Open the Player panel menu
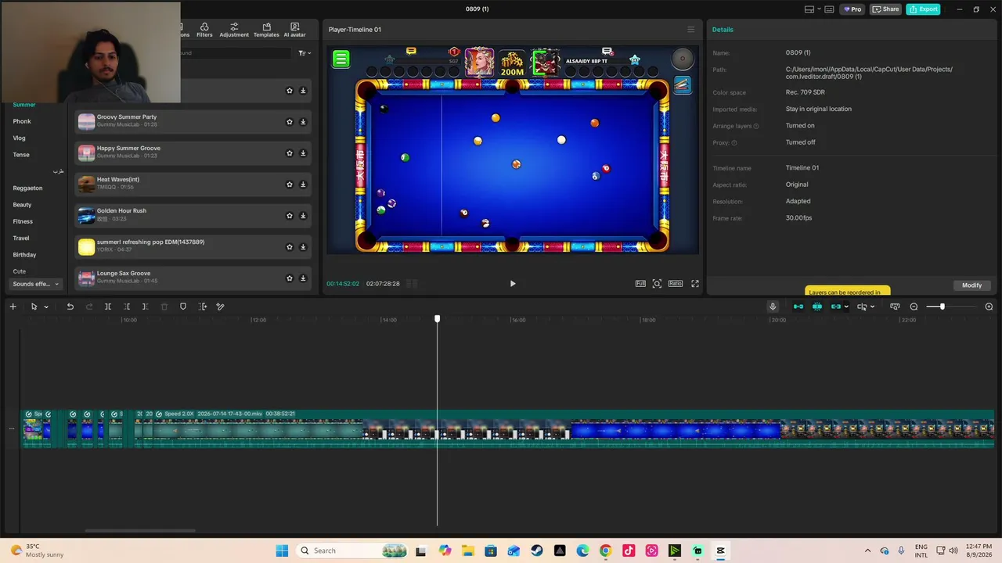1002x563 pixels. click(x=690, y=30)
